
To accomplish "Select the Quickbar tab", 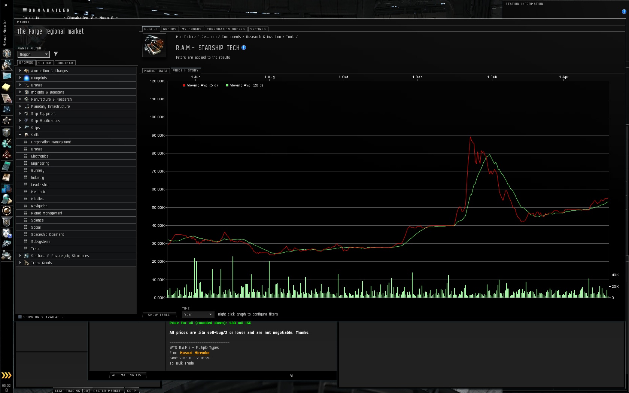I will click(65, 63).
